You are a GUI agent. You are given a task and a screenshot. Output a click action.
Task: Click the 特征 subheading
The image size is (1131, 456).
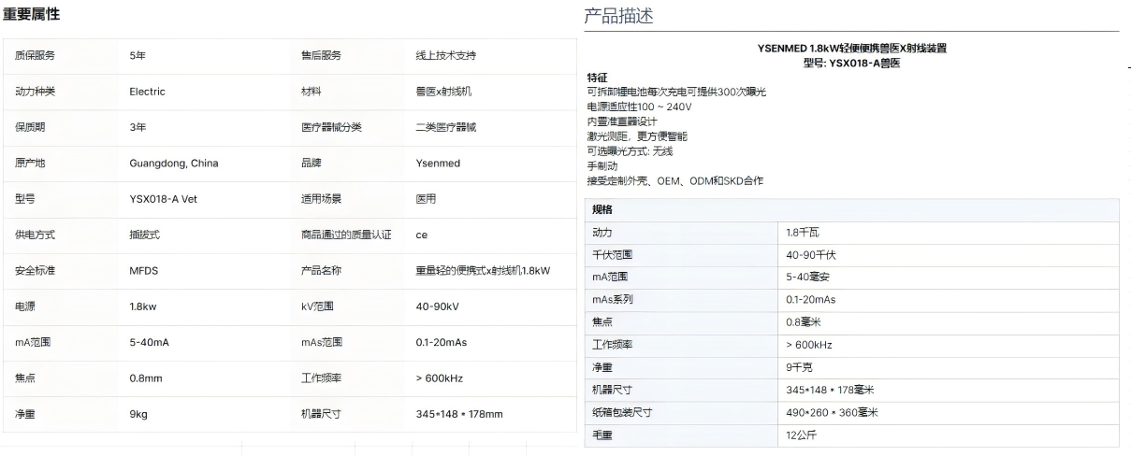coord(597,77)
